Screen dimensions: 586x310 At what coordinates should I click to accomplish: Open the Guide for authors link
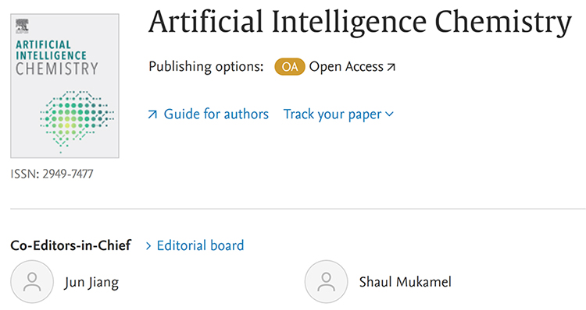click(x=216, y=114)
